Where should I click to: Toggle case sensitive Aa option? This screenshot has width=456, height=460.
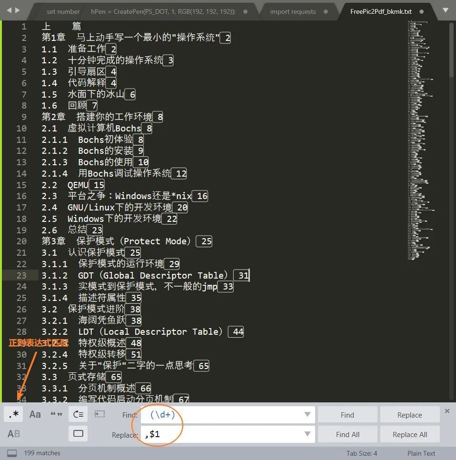[35, 414]
